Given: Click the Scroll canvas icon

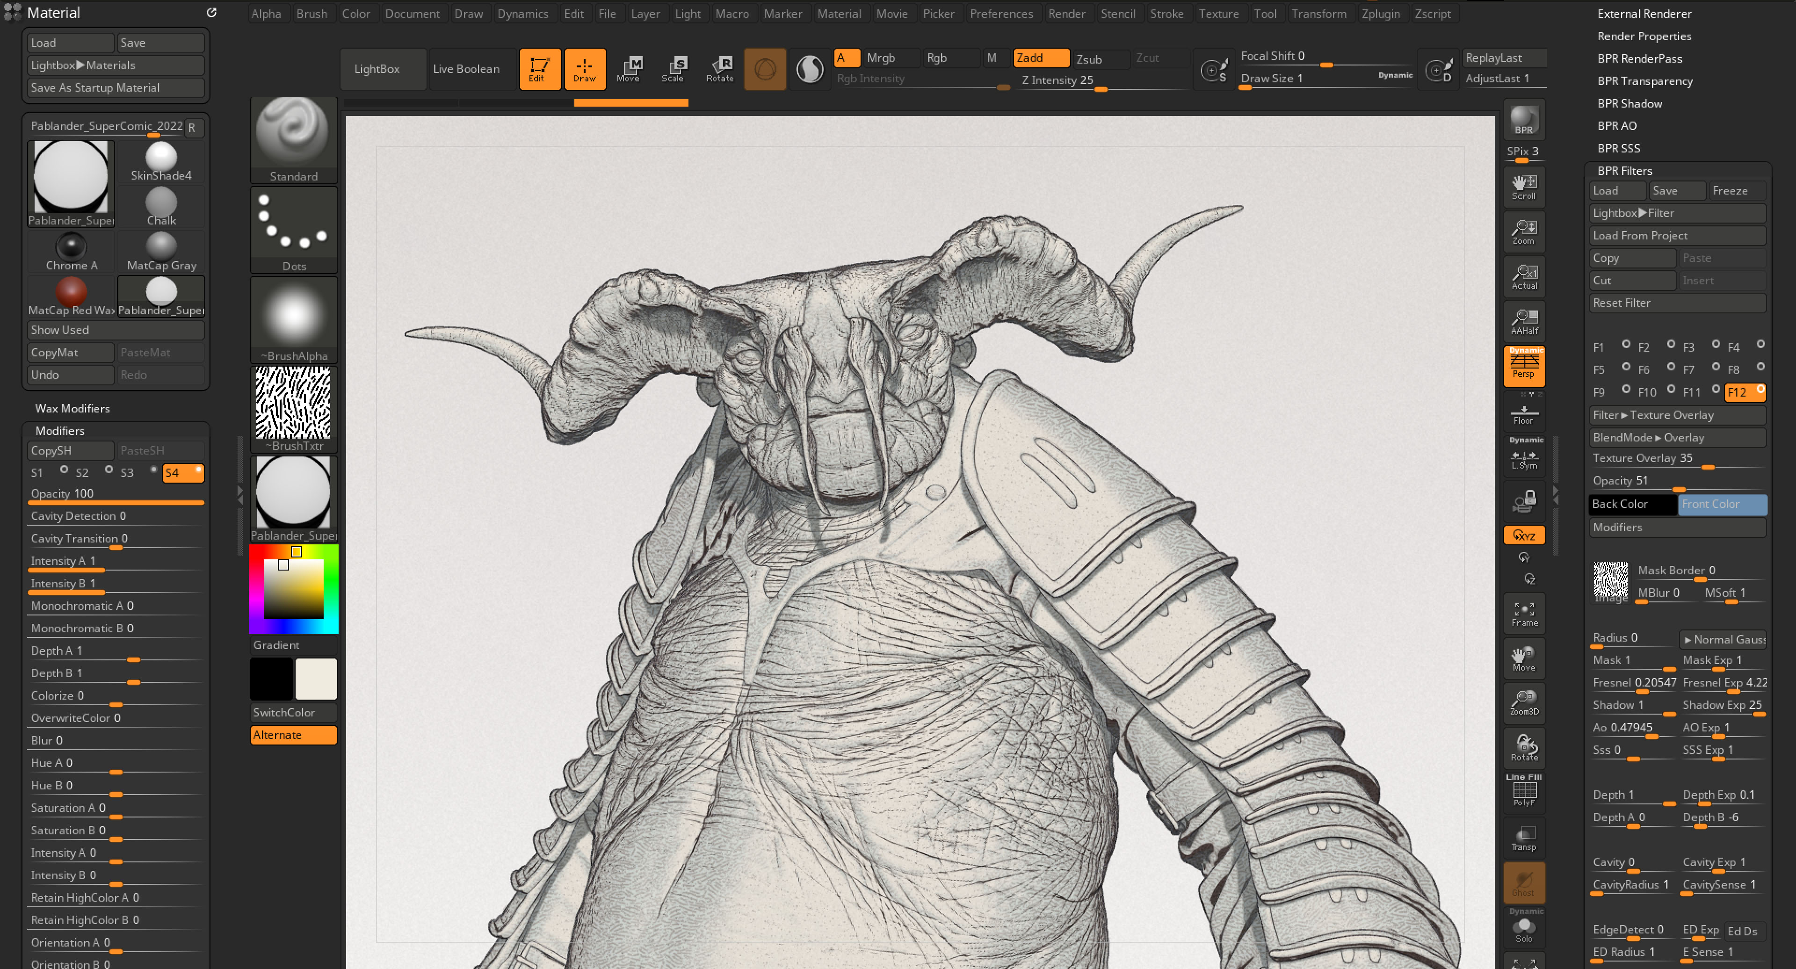Looking at the screenshot, I should point(1524,187).
